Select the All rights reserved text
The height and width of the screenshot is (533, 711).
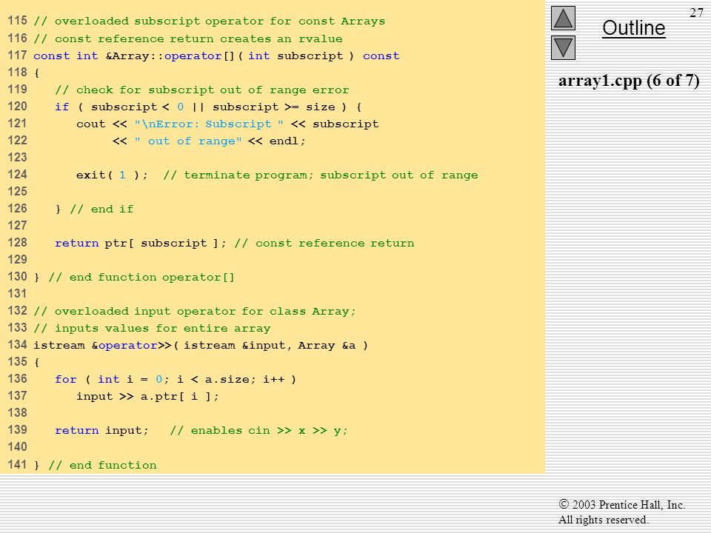pos(603,520)
